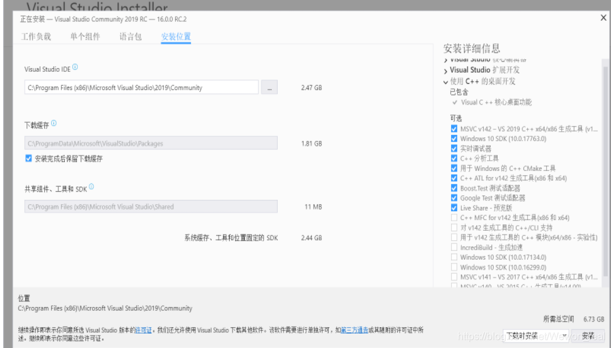Close the installer dialog with the X

603,18
